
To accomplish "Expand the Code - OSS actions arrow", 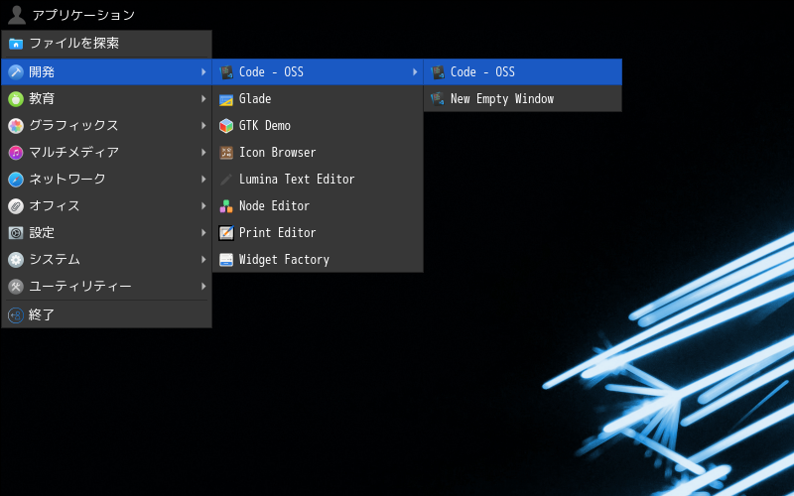I will click(415, 71).
